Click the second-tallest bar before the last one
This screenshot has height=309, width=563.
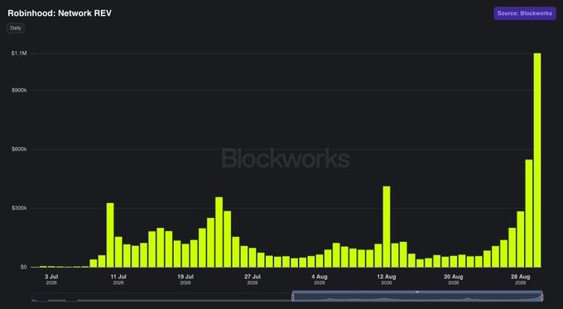pos(529,213)
